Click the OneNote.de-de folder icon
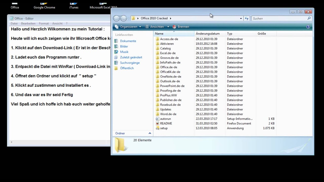The image size is (324, 182). point(157,76)
